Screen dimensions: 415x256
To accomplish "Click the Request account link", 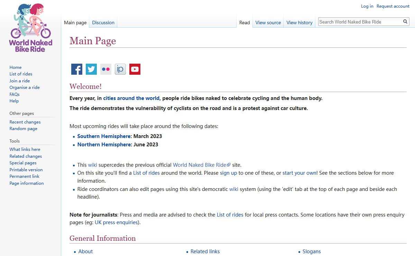I will [x=393, y=6].
